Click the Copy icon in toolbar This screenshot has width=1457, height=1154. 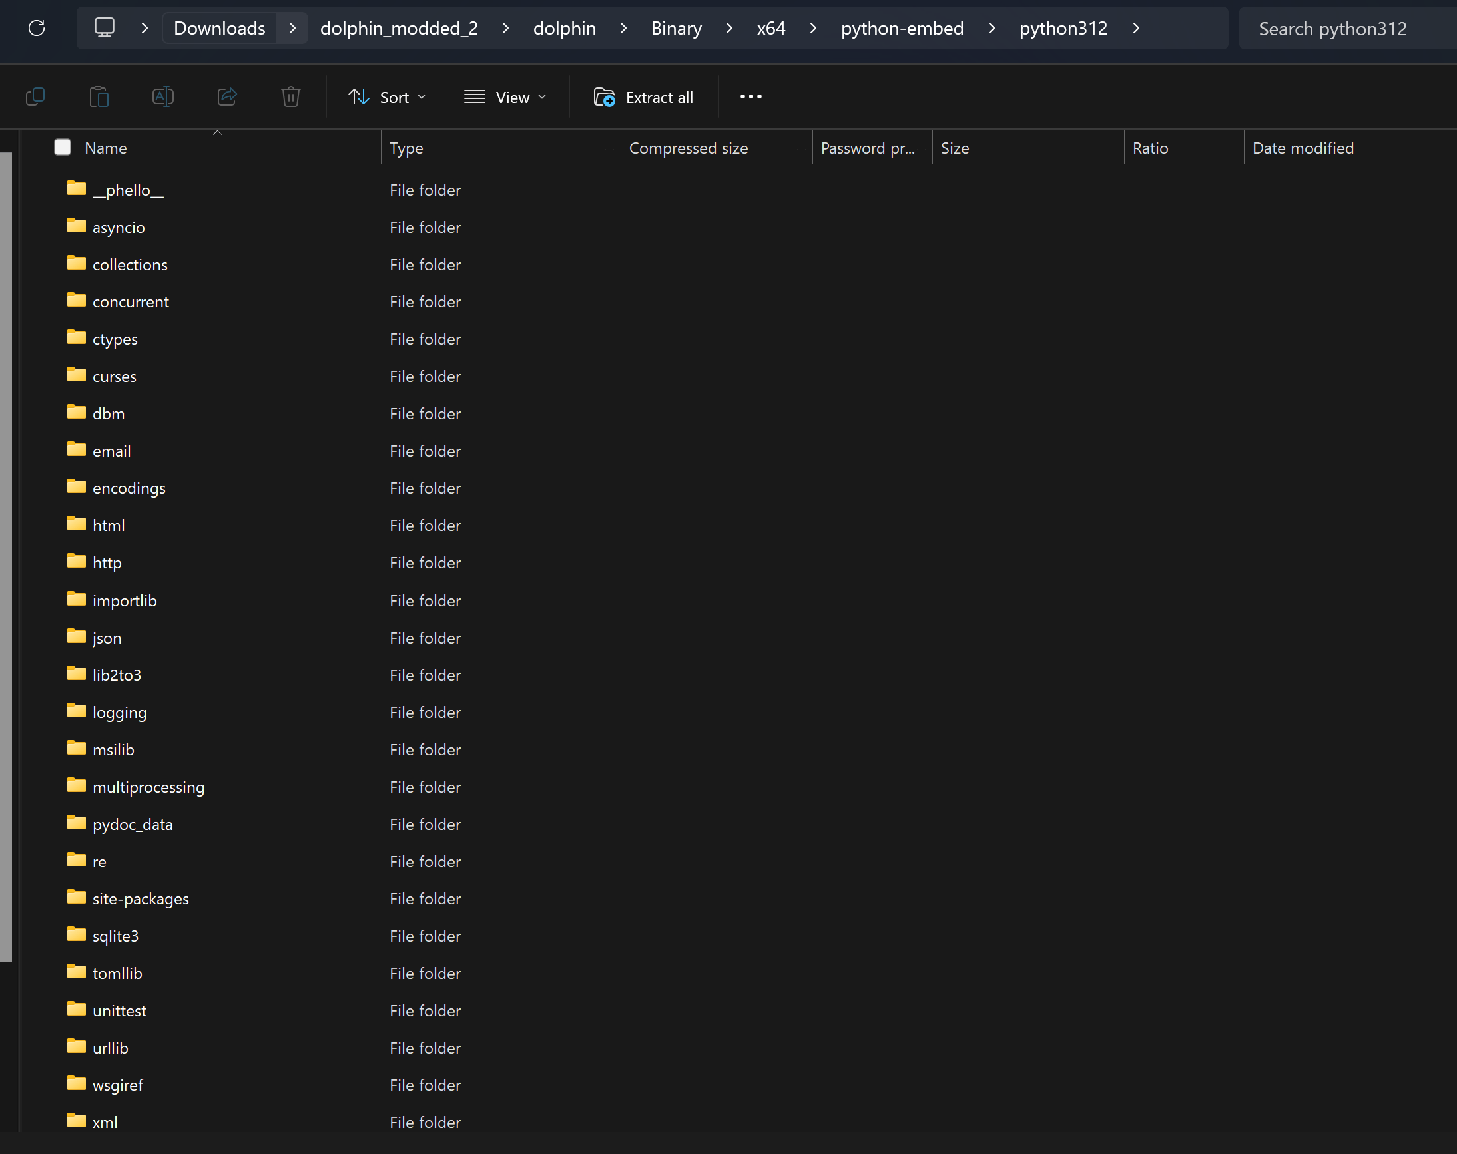[x=35, y=96]
